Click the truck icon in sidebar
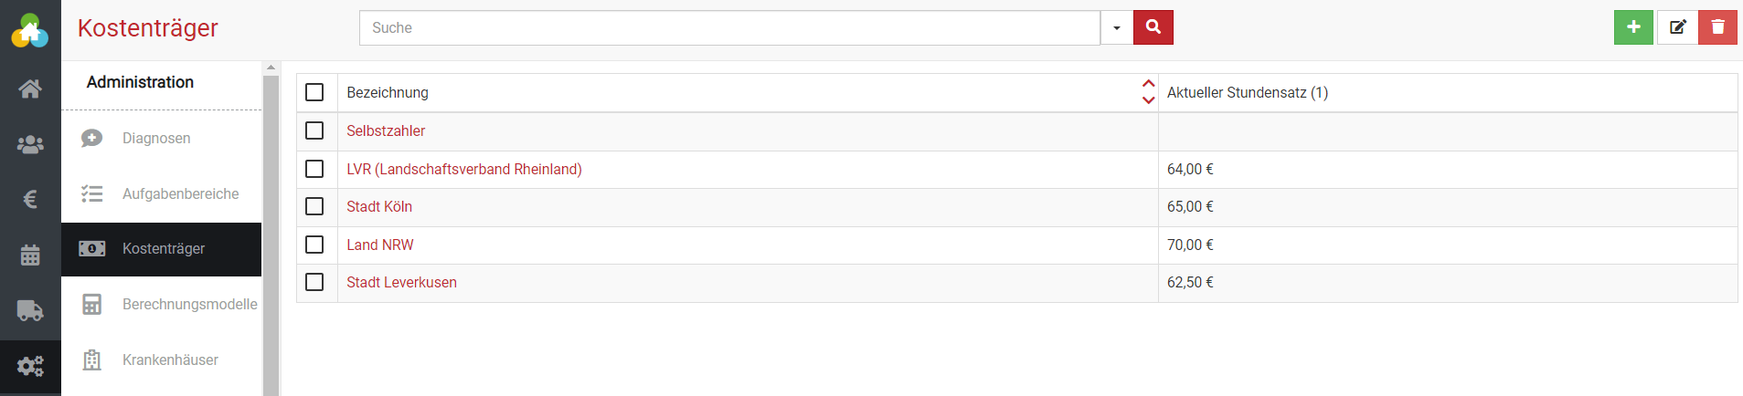 [x=30, y=310]
